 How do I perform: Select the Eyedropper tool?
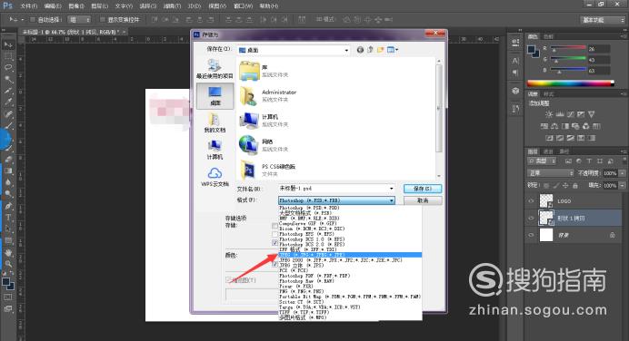pos(8,102)
